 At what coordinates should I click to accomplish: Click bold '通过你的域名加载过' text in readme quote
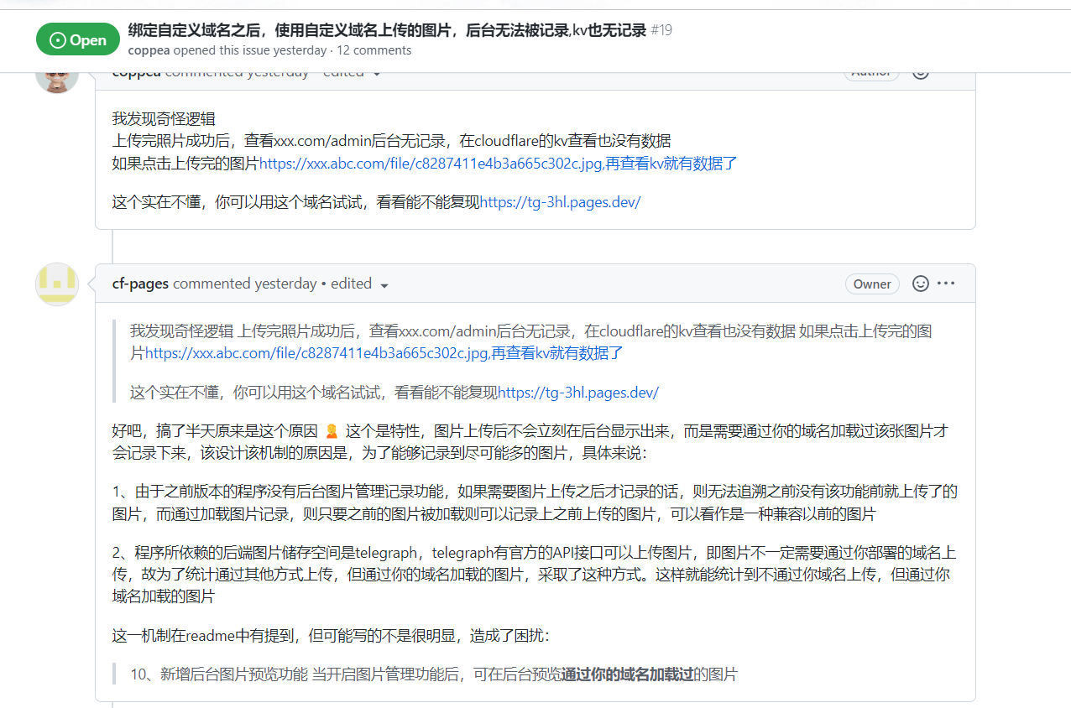[x=627, y=674]
